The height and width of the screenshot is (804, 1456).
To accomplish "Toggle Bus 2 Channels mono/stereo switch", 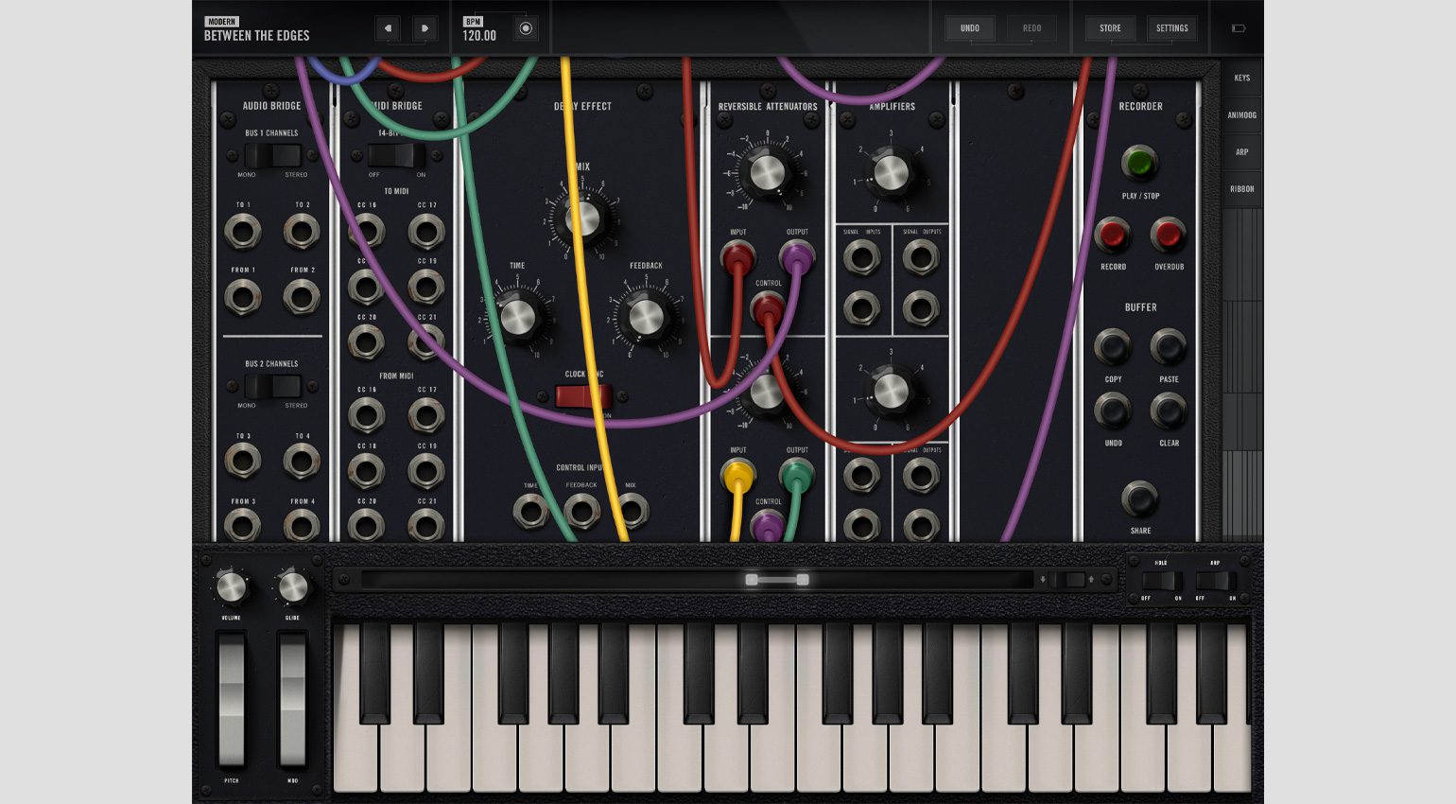I will [x=272, y=386].
